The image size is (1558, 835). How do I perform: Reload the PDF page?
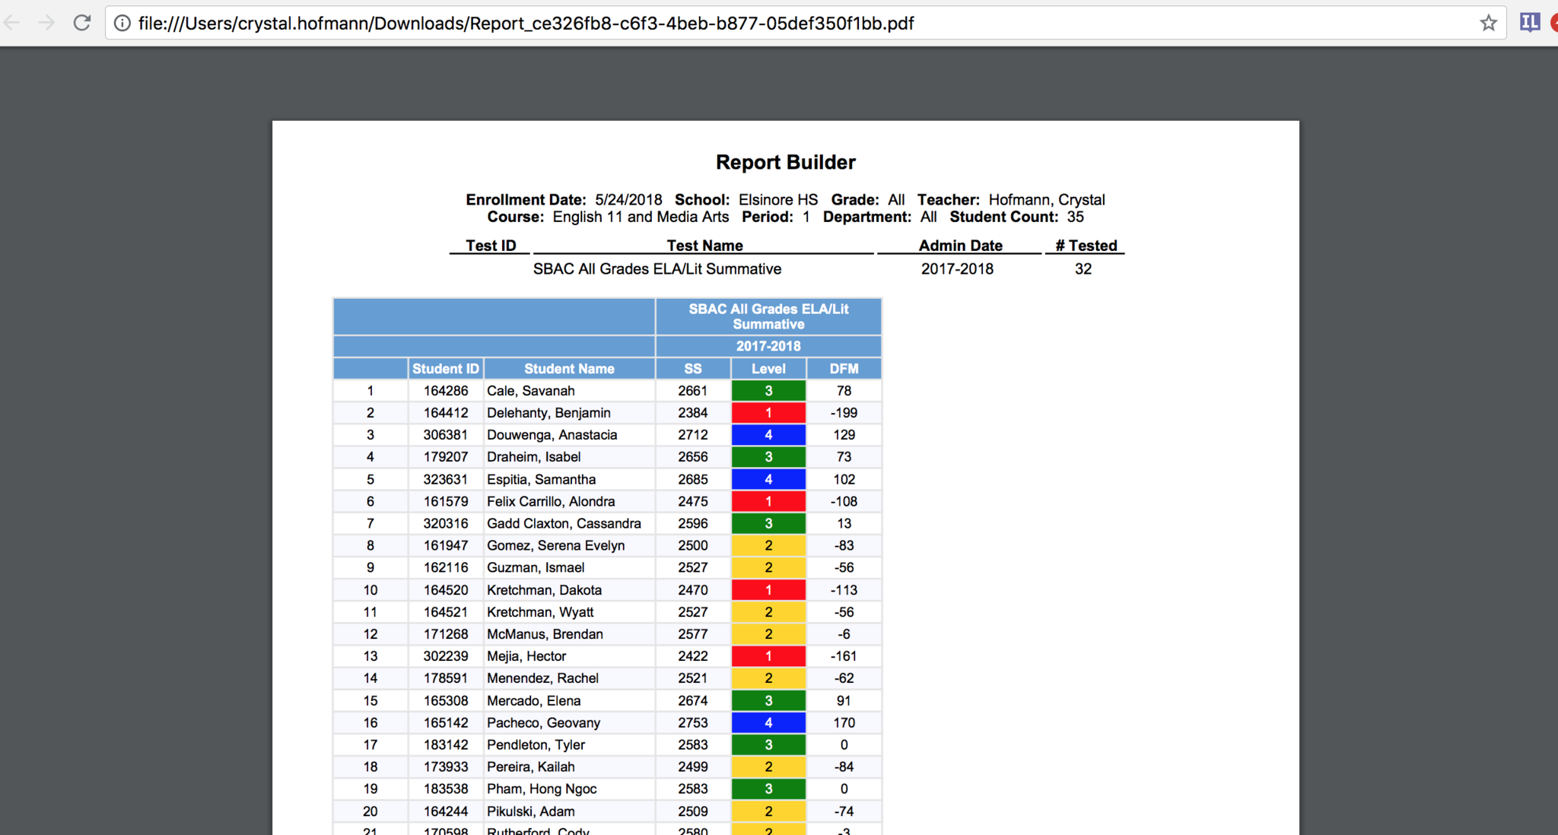click(x=82, y=23)
